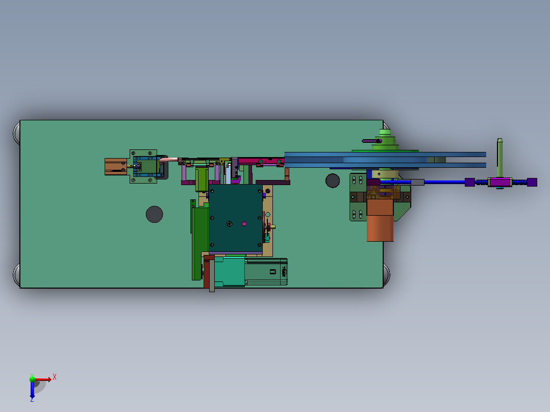The width and height of the screenshot is (550, 412).
Task: Select the dark teal square block in the model
Action: click(x=235, y=218)
